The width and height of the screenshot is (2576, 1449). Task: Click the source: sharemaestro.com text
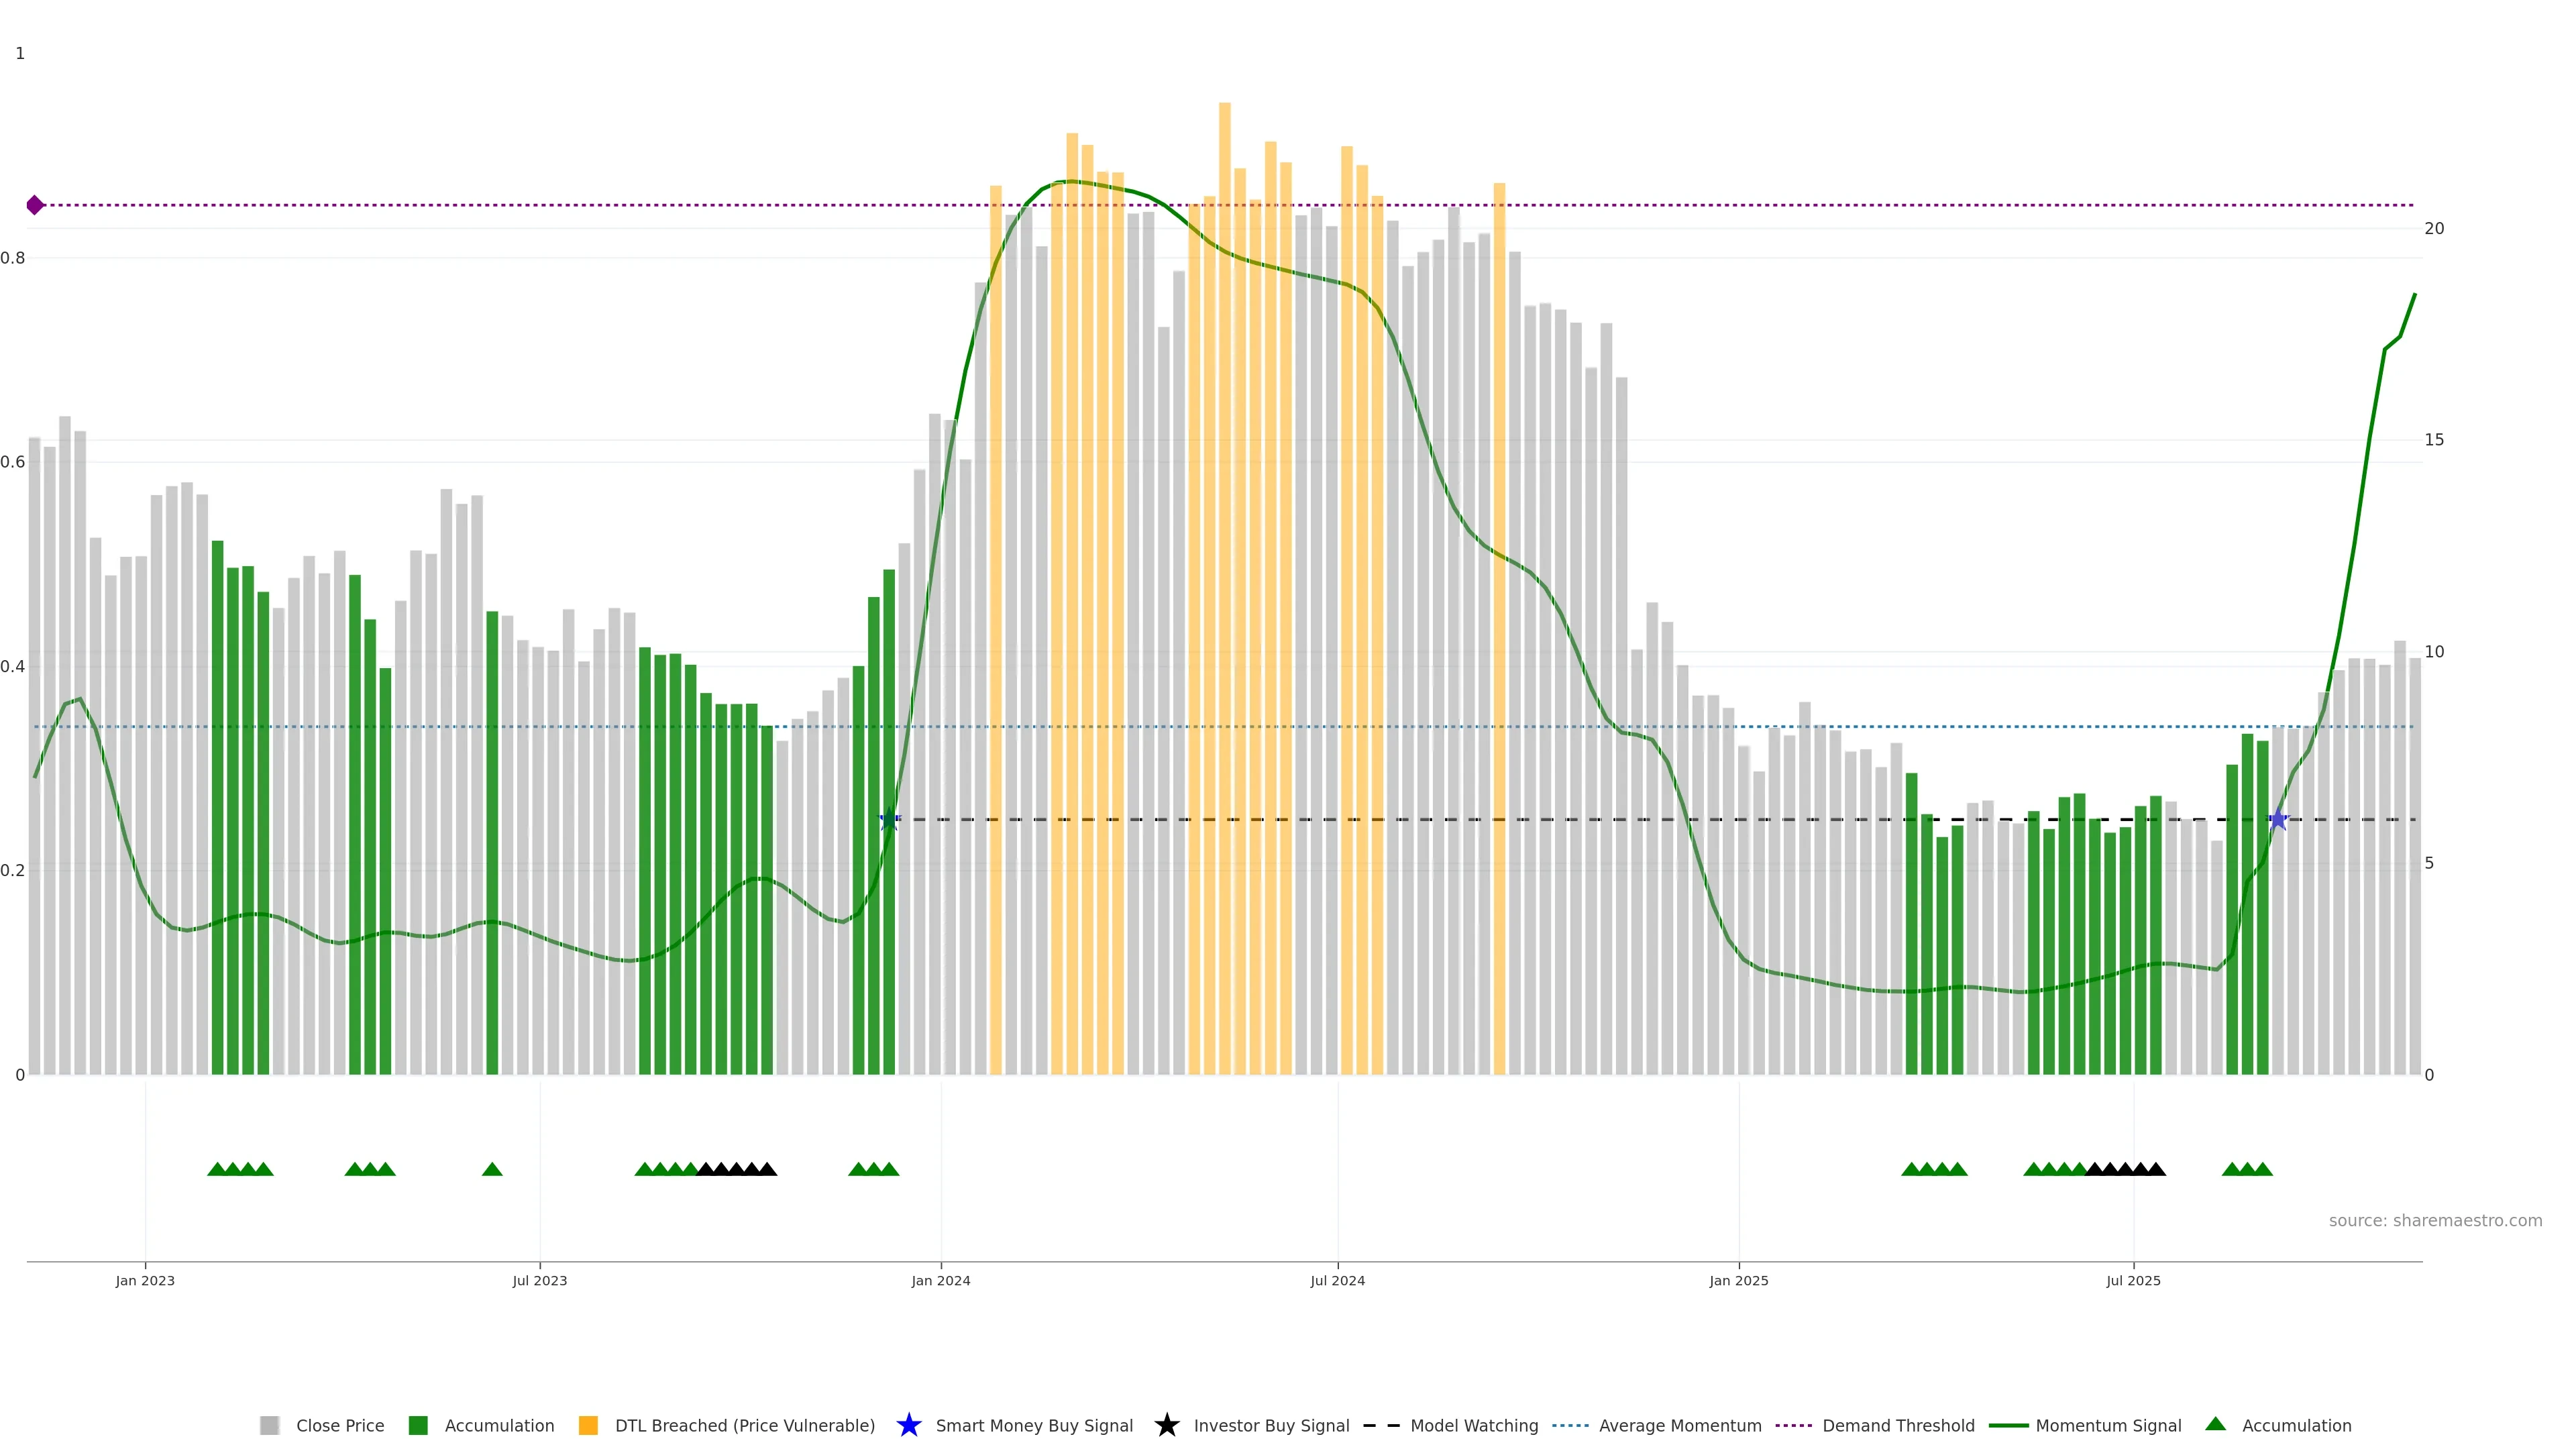2435,1220
